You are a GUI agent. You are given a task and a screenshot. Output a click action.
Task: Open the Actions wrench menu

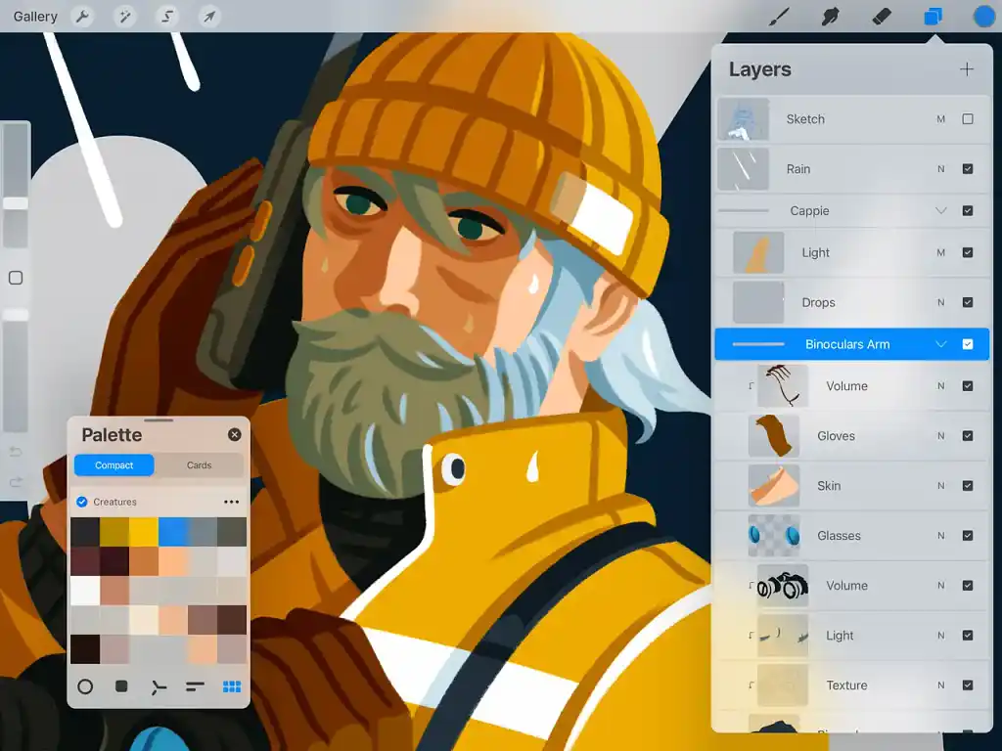[x=83, y=16]
